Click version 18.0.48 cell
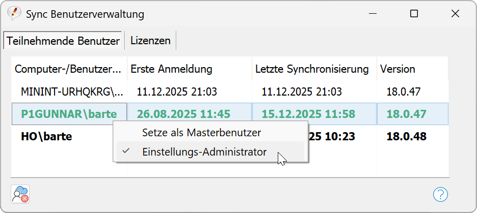 tap(406, 136)
